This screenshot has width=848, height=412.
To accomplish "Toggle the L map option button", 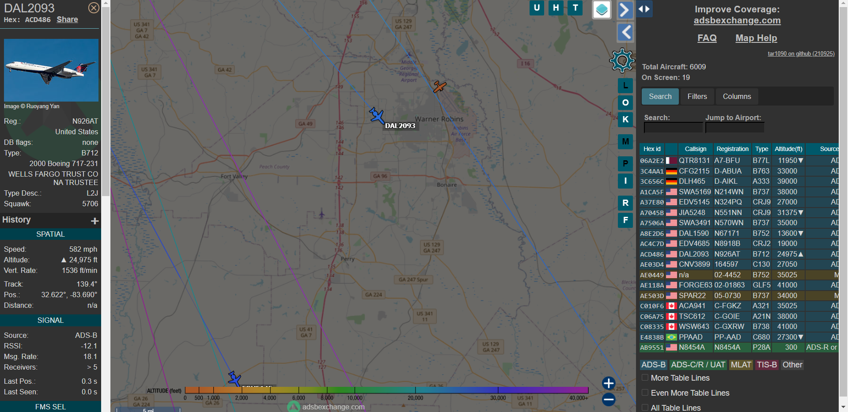I will [x=625, y=86].
